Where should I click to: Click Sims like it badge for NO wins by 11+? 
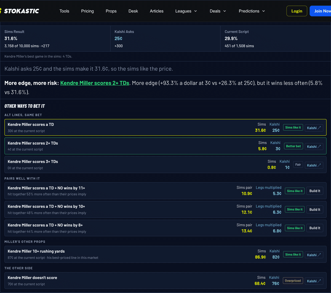pyautogui.click(x=295, y=191)
